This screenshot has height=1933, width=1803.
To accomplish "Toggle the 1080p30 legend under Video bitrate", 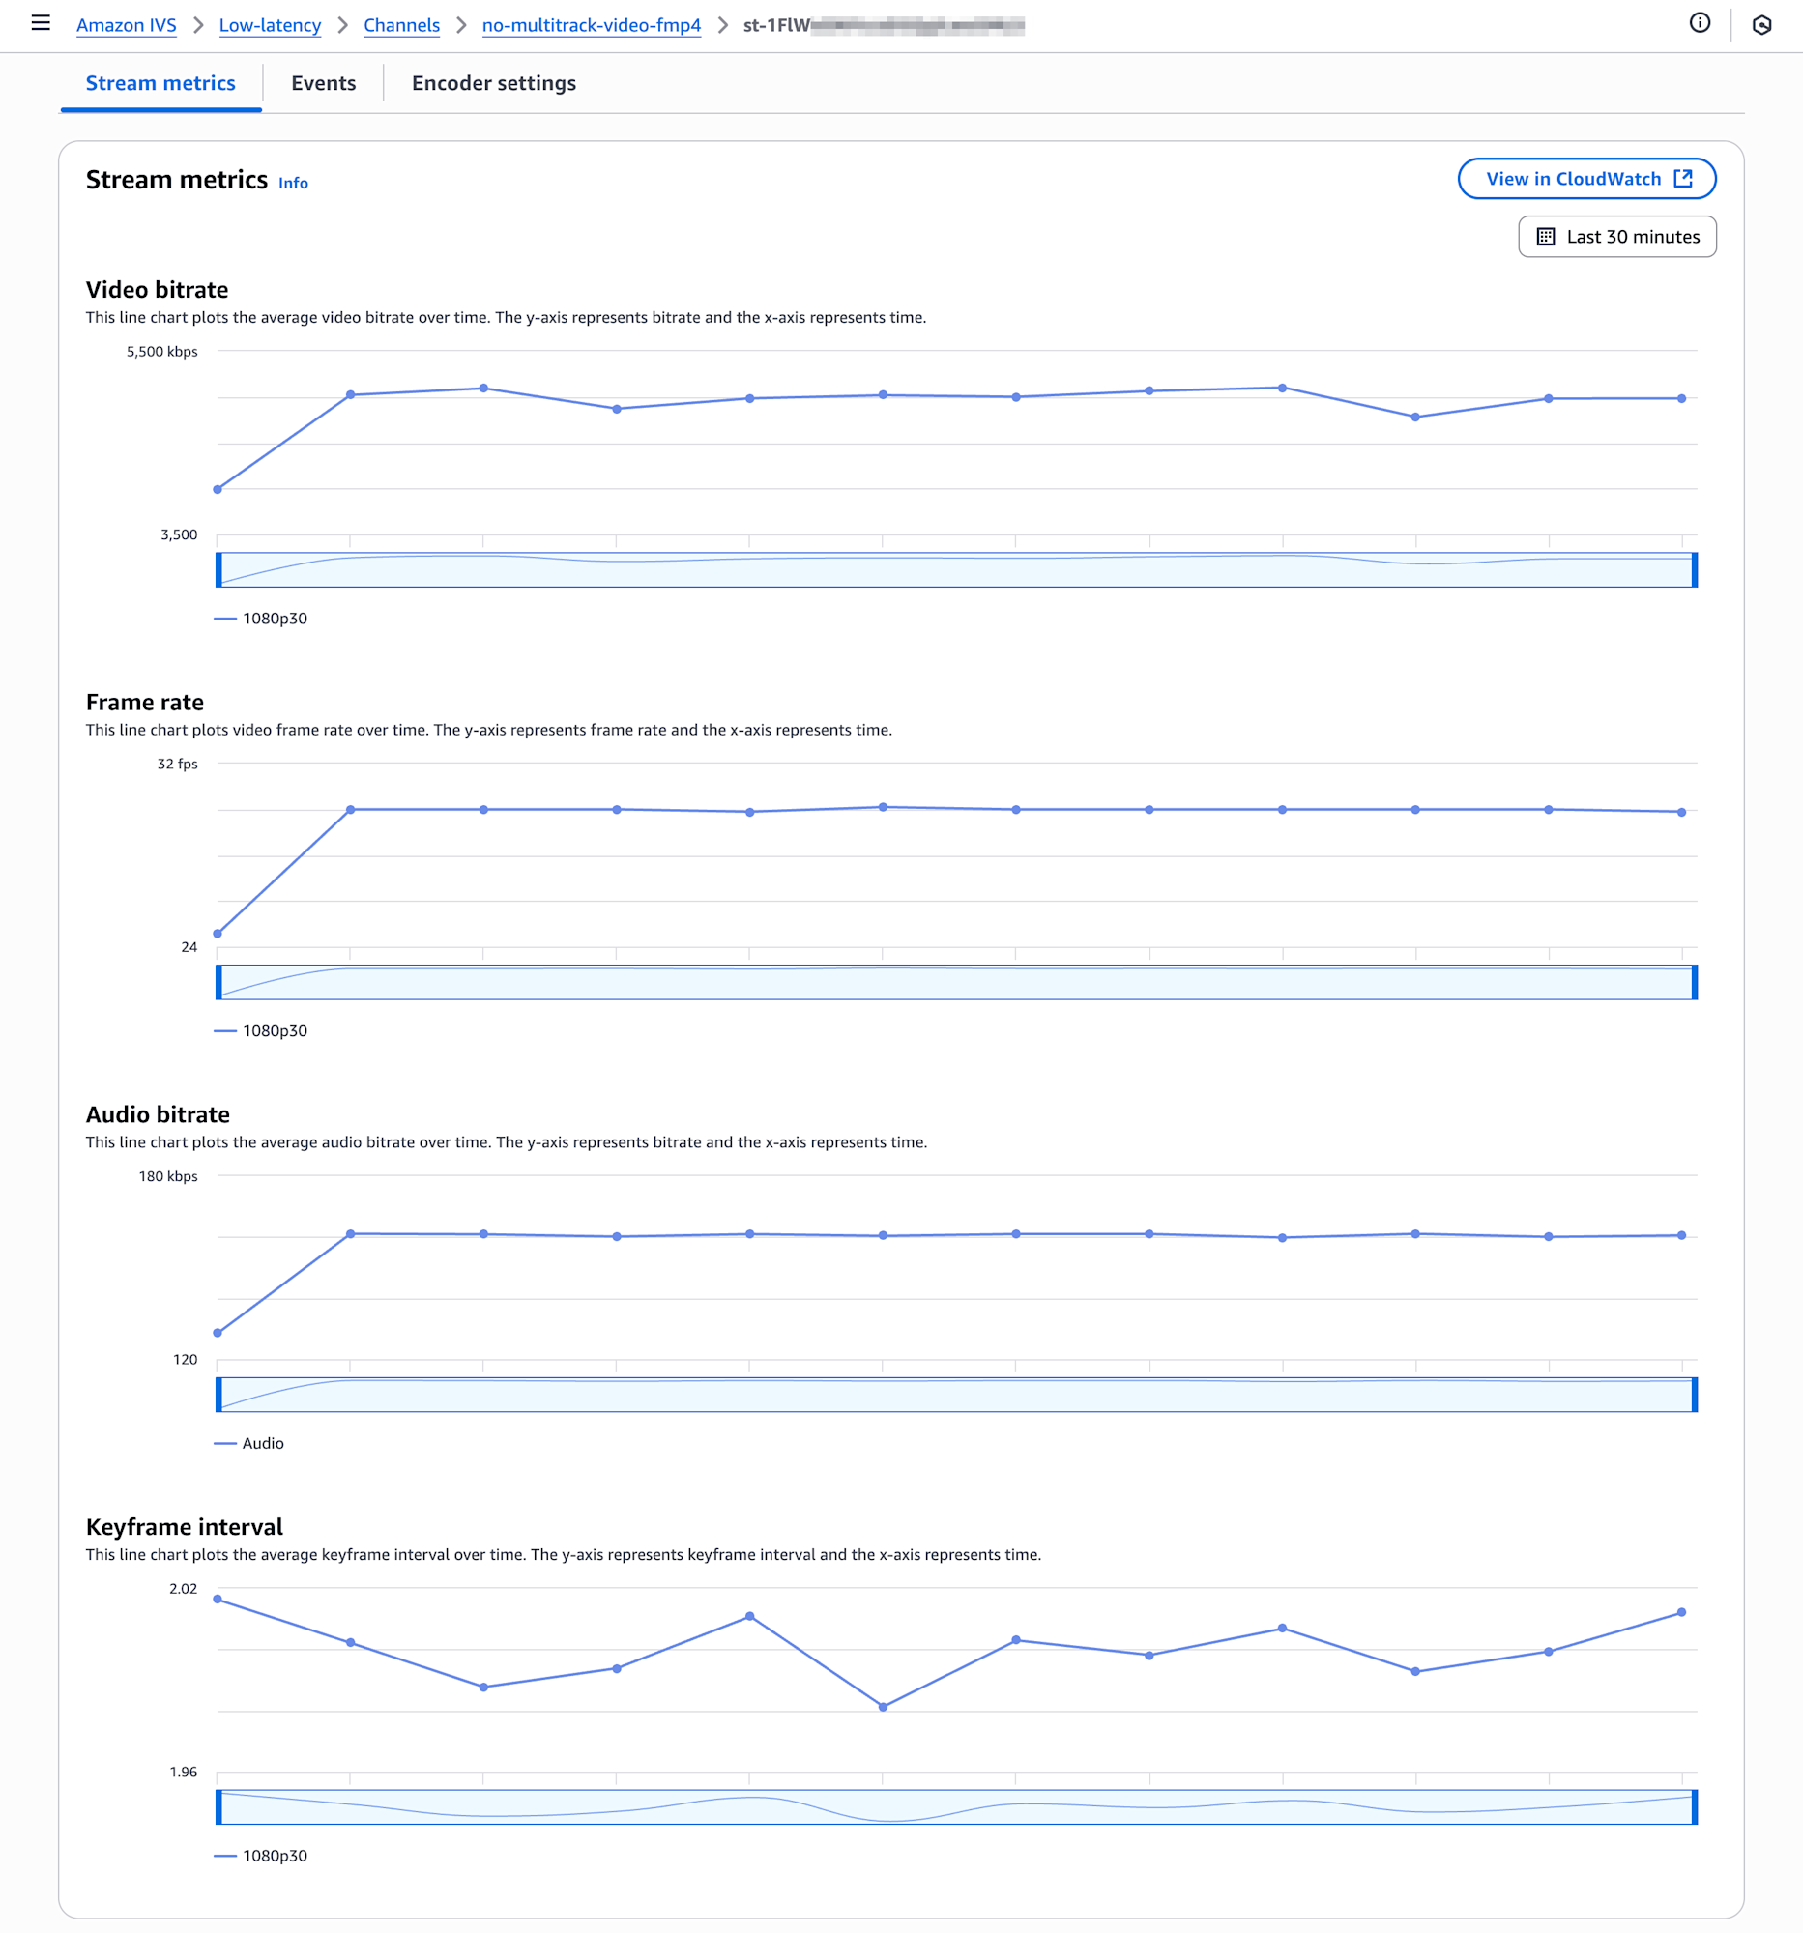I will 261,619.
